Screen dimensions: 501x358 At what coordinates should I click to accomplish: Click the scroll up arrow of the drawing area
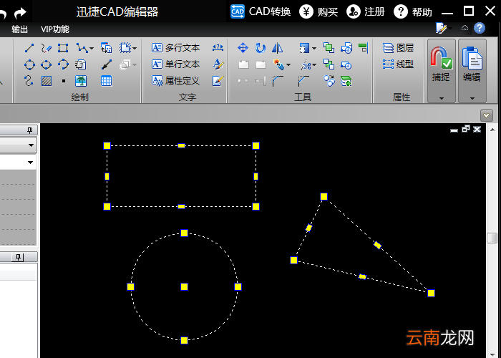tap(492, 130)
